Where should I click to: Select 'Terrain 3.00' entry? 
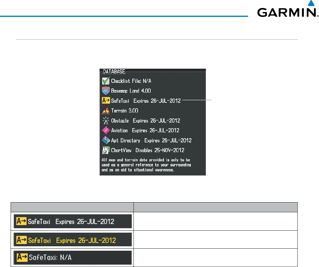pos(125,111)
